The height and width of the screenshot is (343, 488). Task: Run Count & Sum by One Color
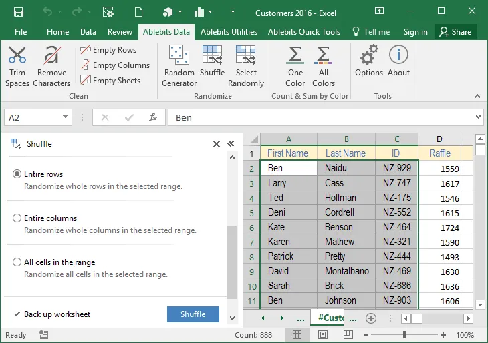pos(295,66)
